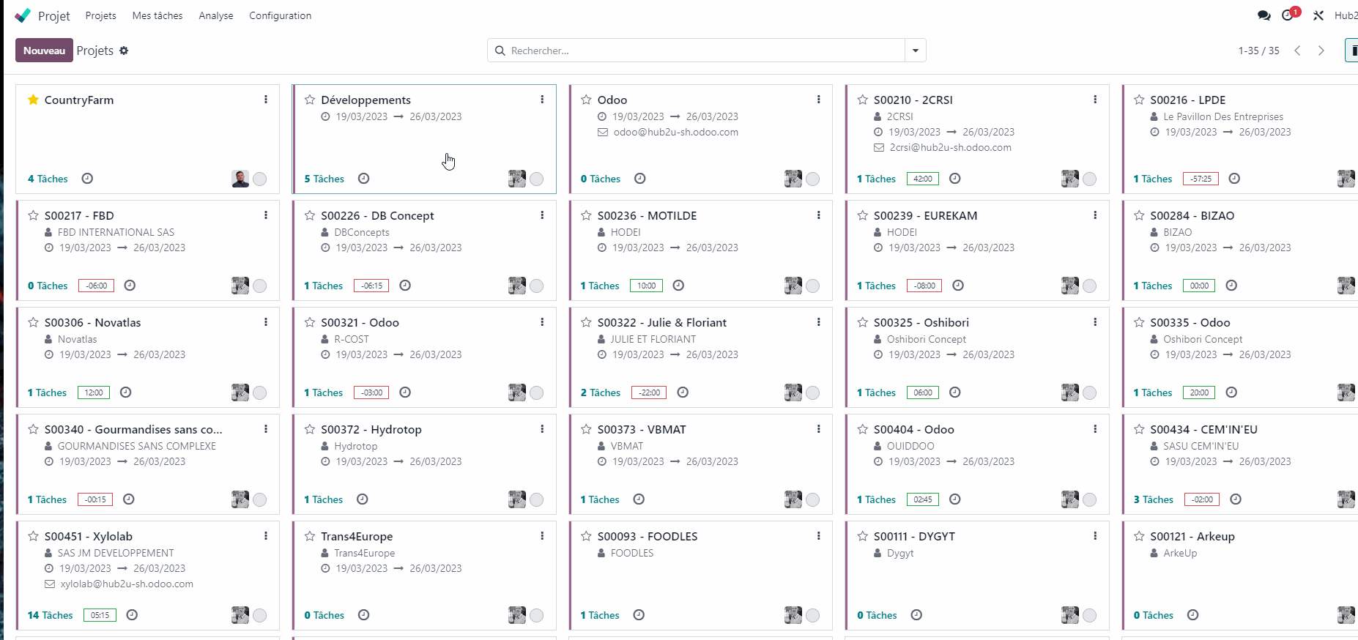Open activity clock on CountryFarm card
This screenshot has height=640, width=1358.
click(87, 179)
